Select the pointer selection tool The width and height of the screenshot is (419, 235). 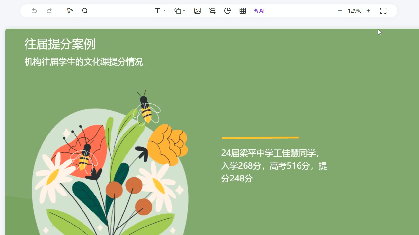pyautogui.click(x=70, y=11)
